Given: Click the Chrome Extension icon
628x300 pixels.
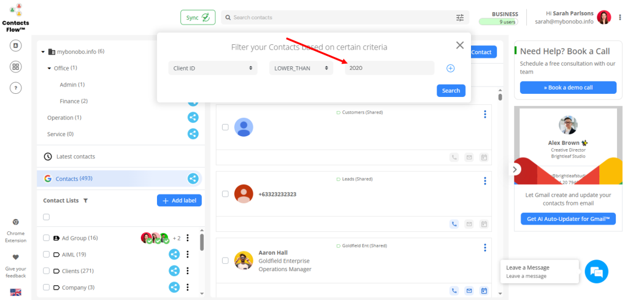Looking at the screenshot, I should [x=16, y=222].
